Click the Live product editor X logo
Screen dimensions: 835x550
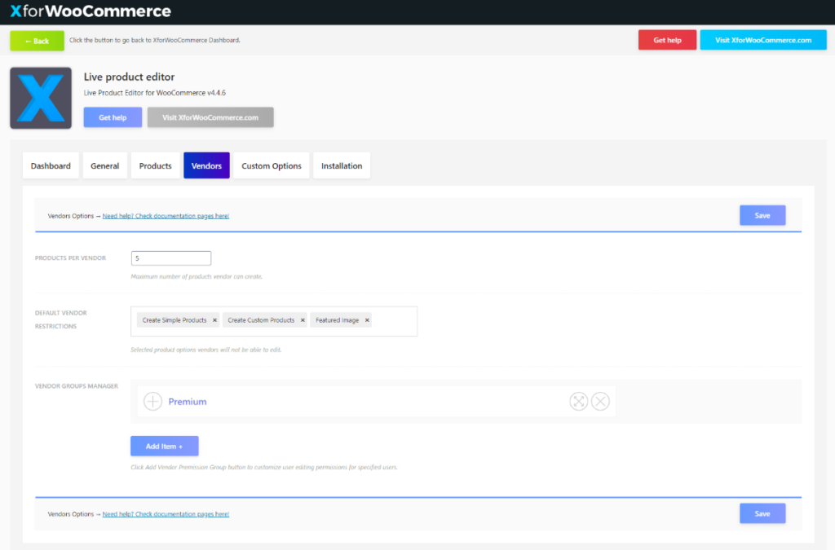pos(41,98)
